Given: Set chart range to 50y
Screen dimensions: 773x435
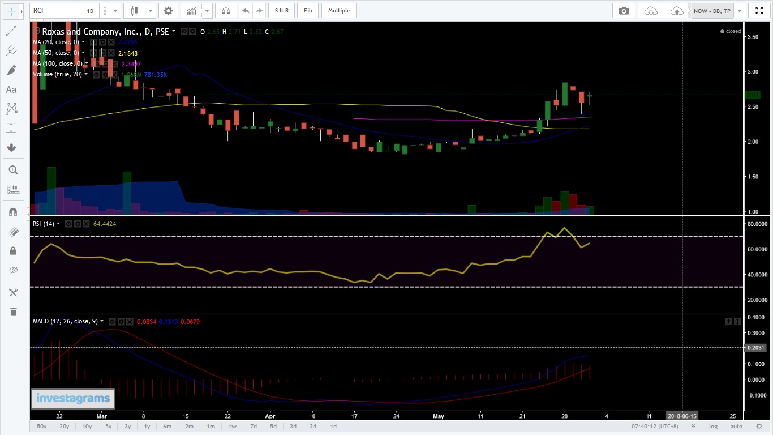Looking at the screenshot, I should (41, 426).
